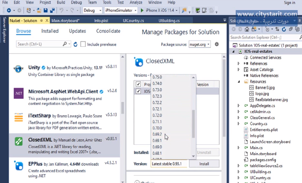
Task: Open the Package source nuget.org dropdown
Action: coord(200,44)
